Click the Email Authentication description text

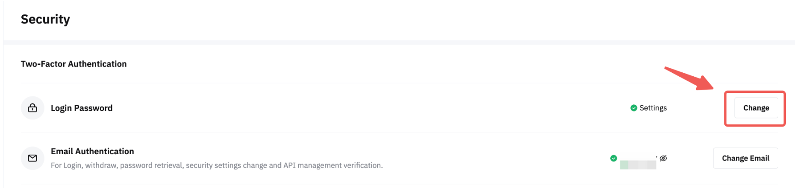[x=217, y=165]
